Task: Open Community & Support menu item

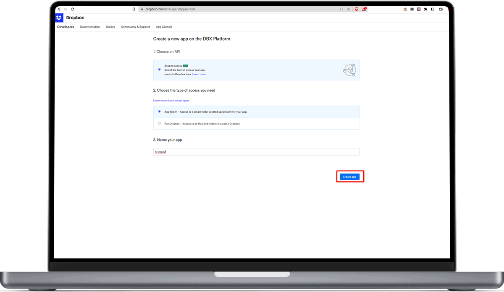Action: [135, 27]
